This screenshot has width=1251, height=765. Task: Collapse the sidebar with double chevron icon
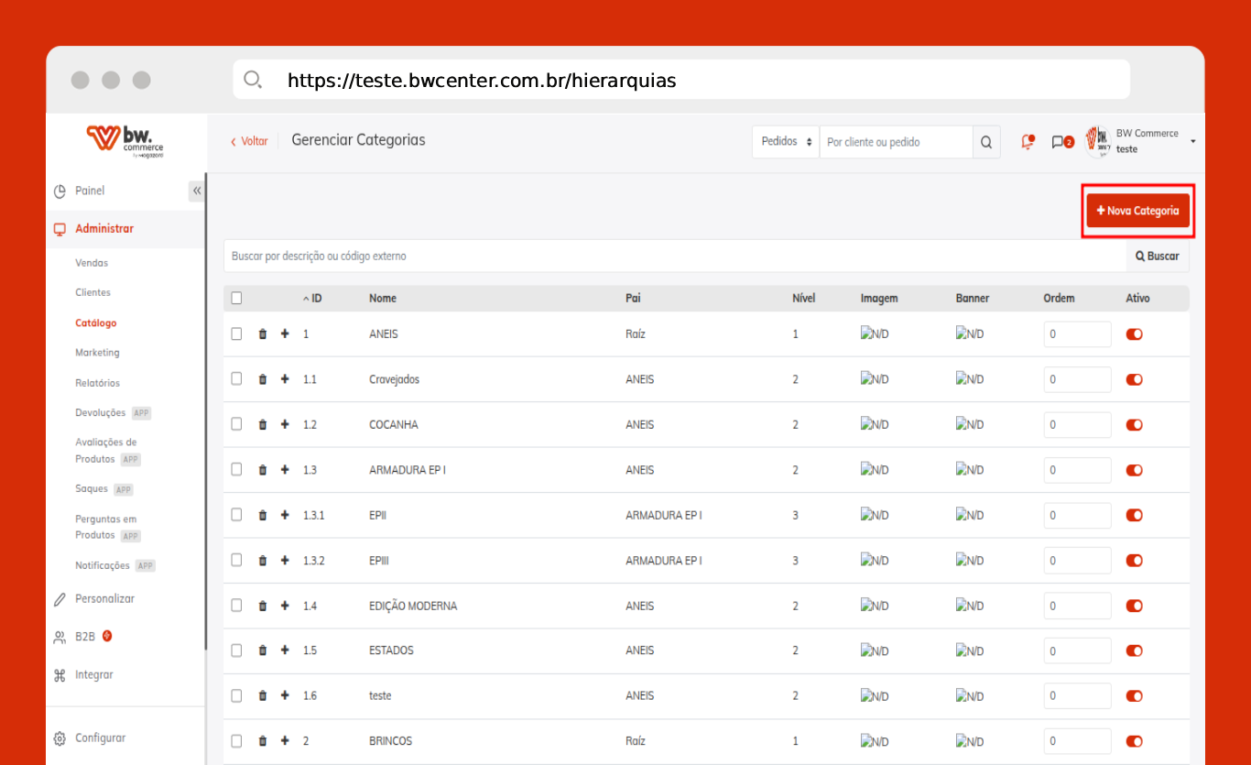pos(197,191)
